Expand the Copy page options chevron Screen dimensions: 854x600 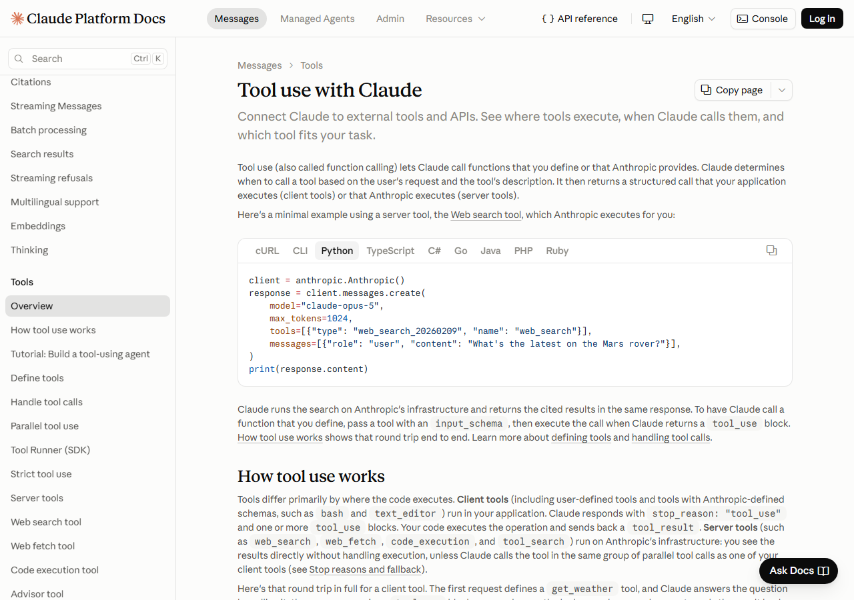click(x=782, y=90)
